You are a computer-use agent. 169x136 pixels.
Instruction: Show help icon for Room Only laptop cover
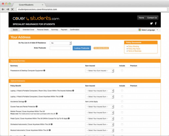coord(73,91)
